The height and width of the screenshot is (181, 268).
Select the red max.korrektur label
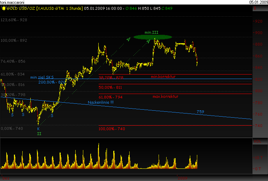(x=166, y=96)
